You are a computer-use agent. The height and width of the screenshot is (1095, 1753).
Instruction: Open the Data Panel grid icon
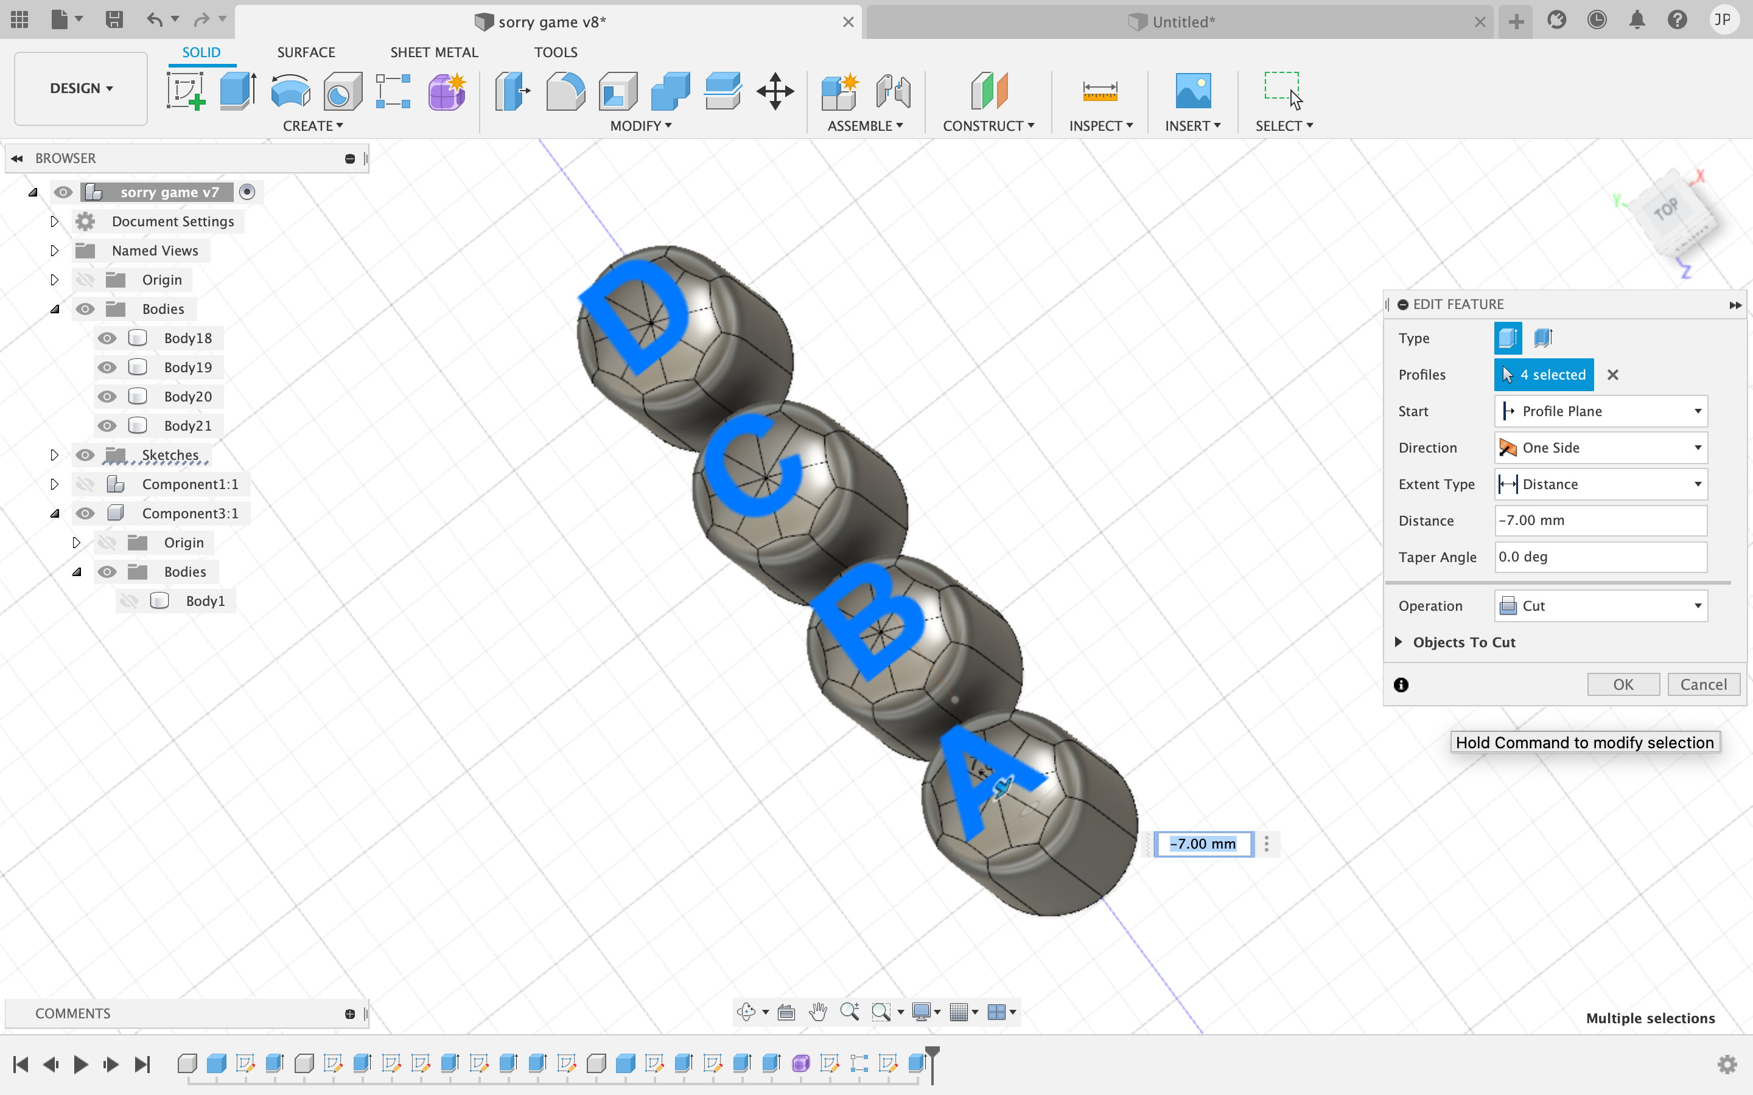pyautogui.click(x=19, y=19)
